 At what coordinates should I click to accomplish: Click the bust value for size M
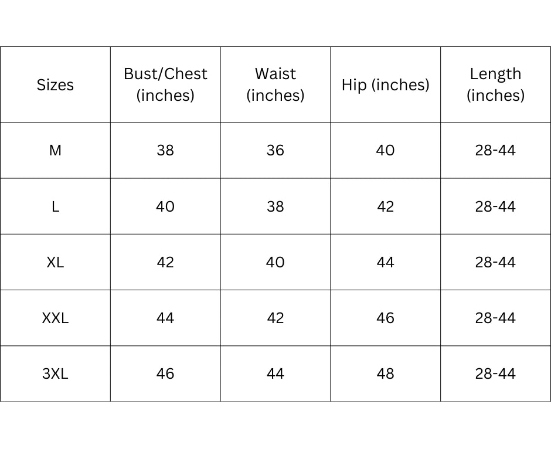165,151
